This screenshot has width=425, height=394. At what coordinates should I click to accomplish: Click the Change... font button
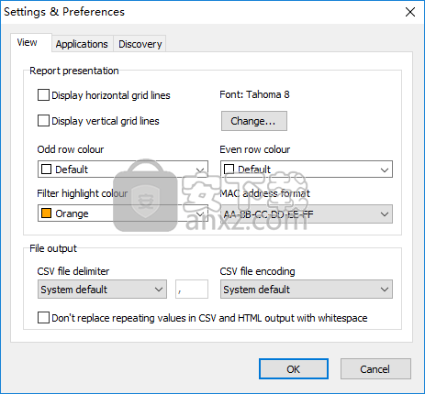[x=254, y=121]
